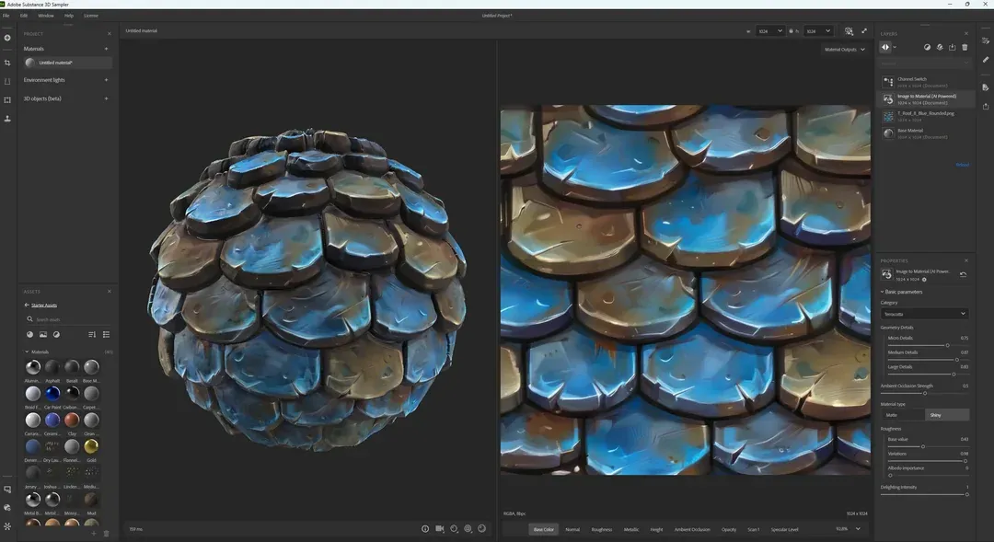Open the Window menu
Screen dimensions: 994x542
(45, 15)
